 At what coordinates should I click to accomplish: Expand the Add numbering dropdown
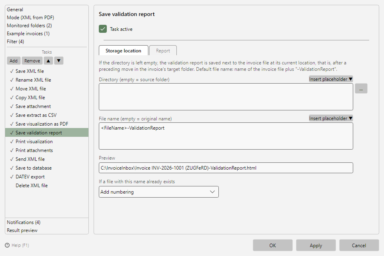pyautogui.click(x=159, y=192)
